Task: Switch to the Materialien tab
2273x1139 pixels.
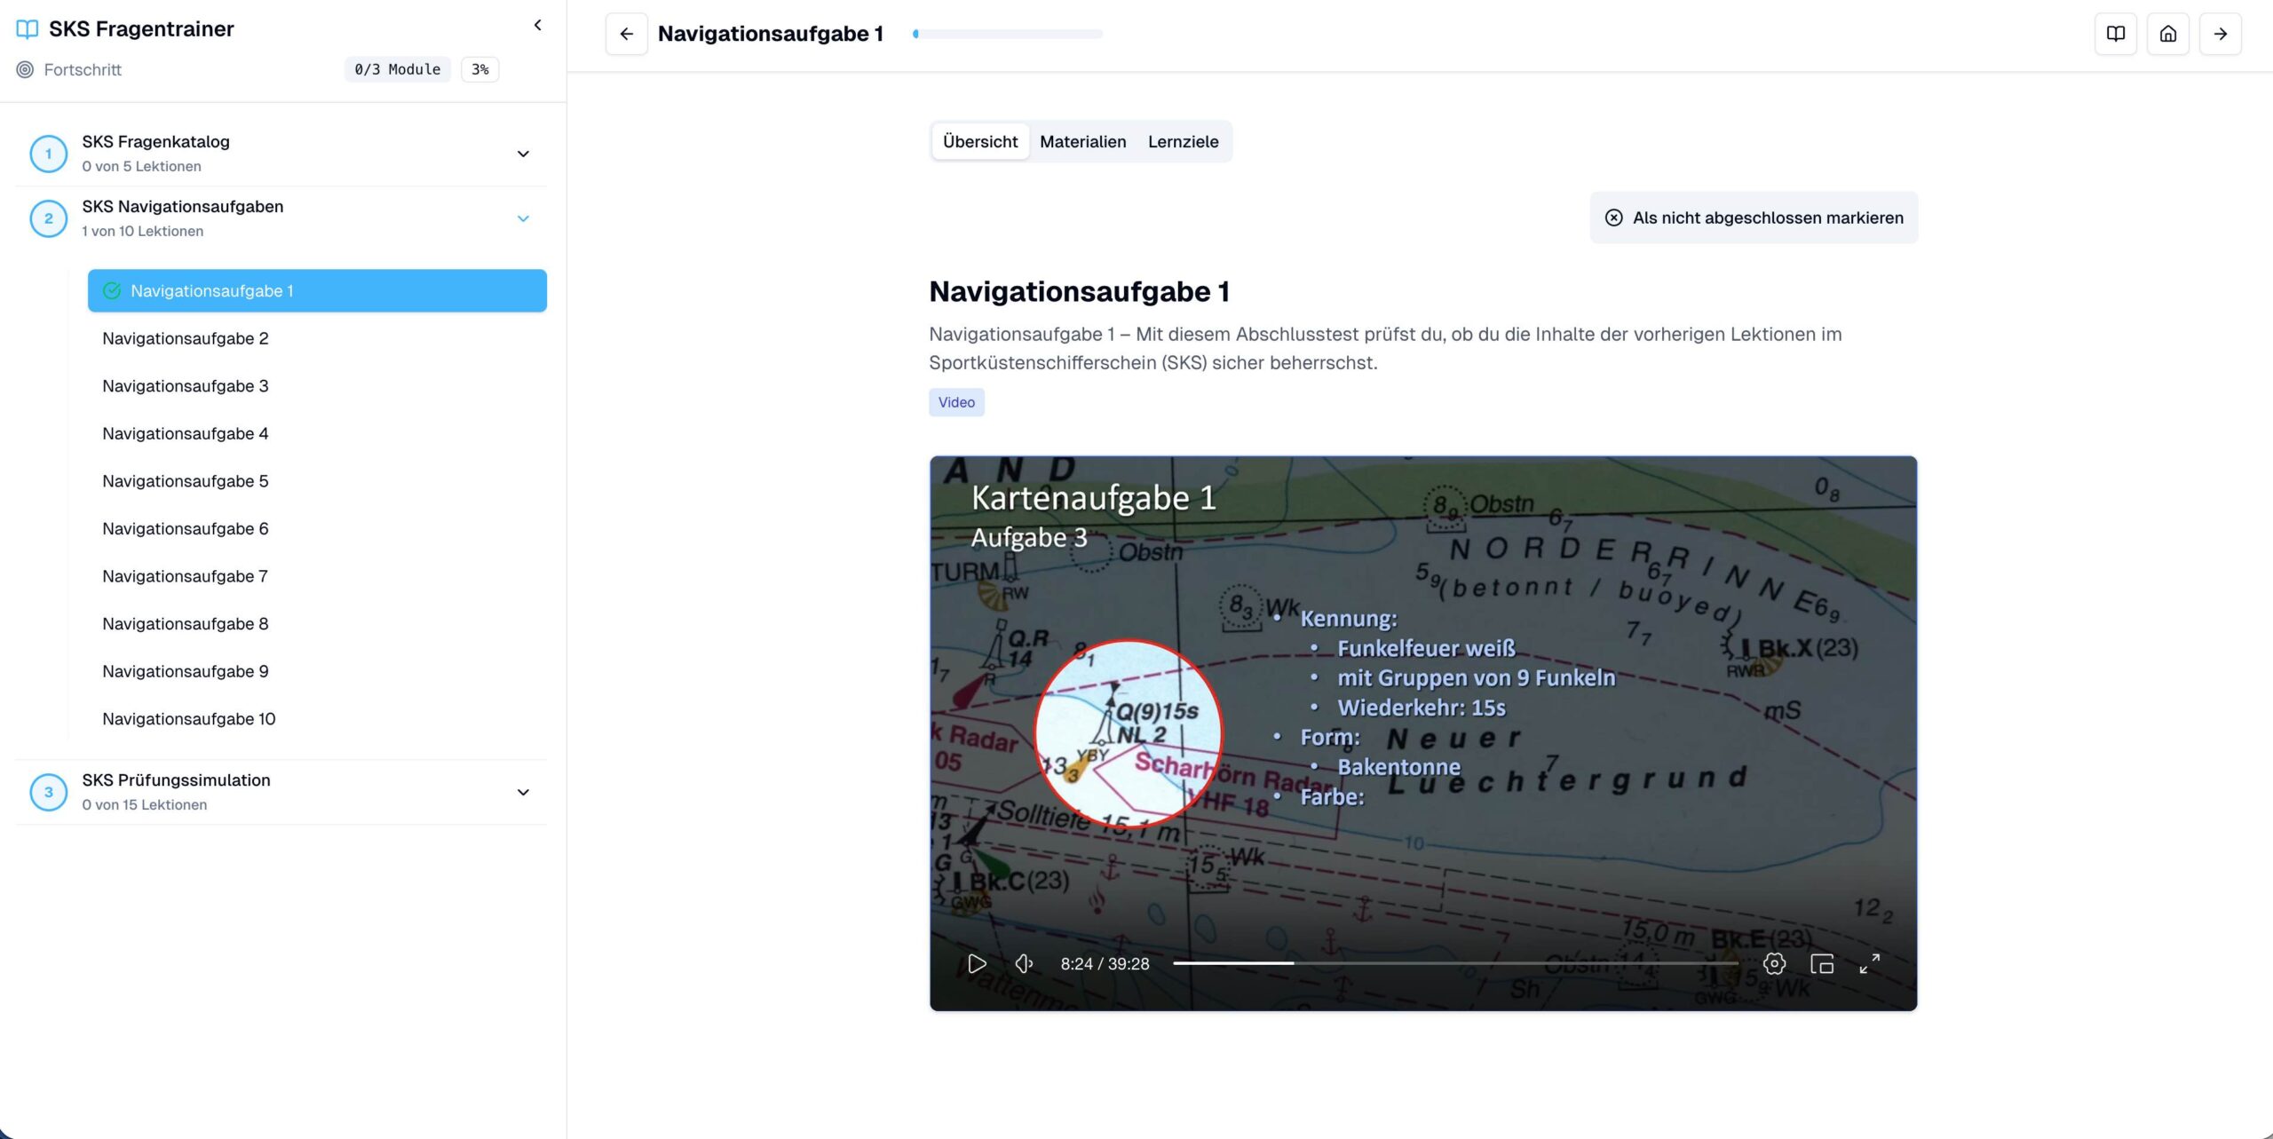Action: click(1082, 141)
